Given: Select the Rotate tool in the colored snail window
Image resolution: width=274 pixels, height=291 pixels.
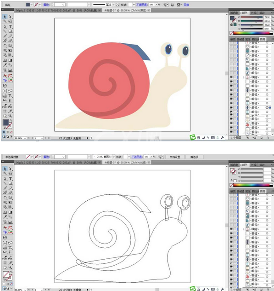Looking at the screenshot, I should tap(5, 46).
